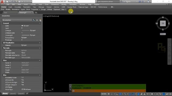This screenshot has height=96, width=172.
Task: Click the TOP face of the ViewCube
Action: (163, 23)
